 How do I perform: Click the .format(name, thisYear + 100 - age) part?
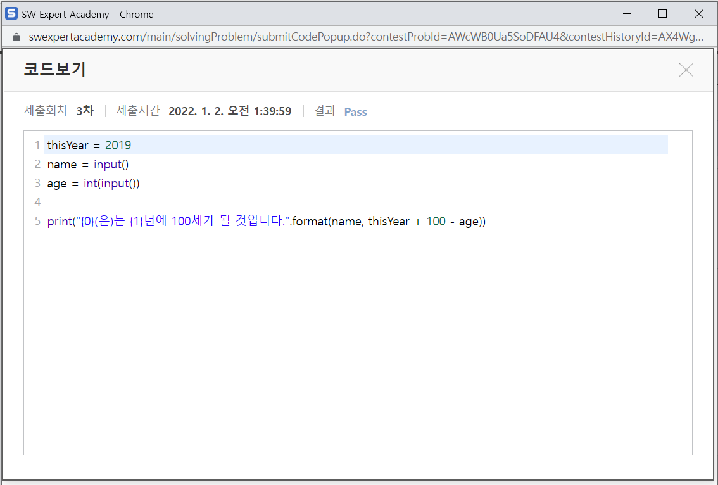click(388, 222)
